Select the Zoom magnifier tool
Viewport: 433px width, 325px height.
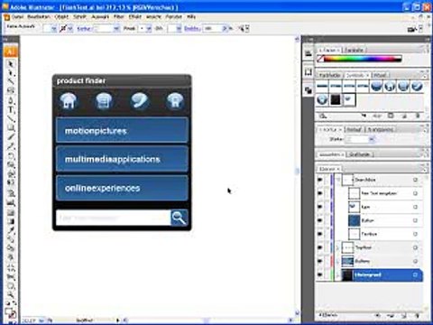(x=11, y=295)
